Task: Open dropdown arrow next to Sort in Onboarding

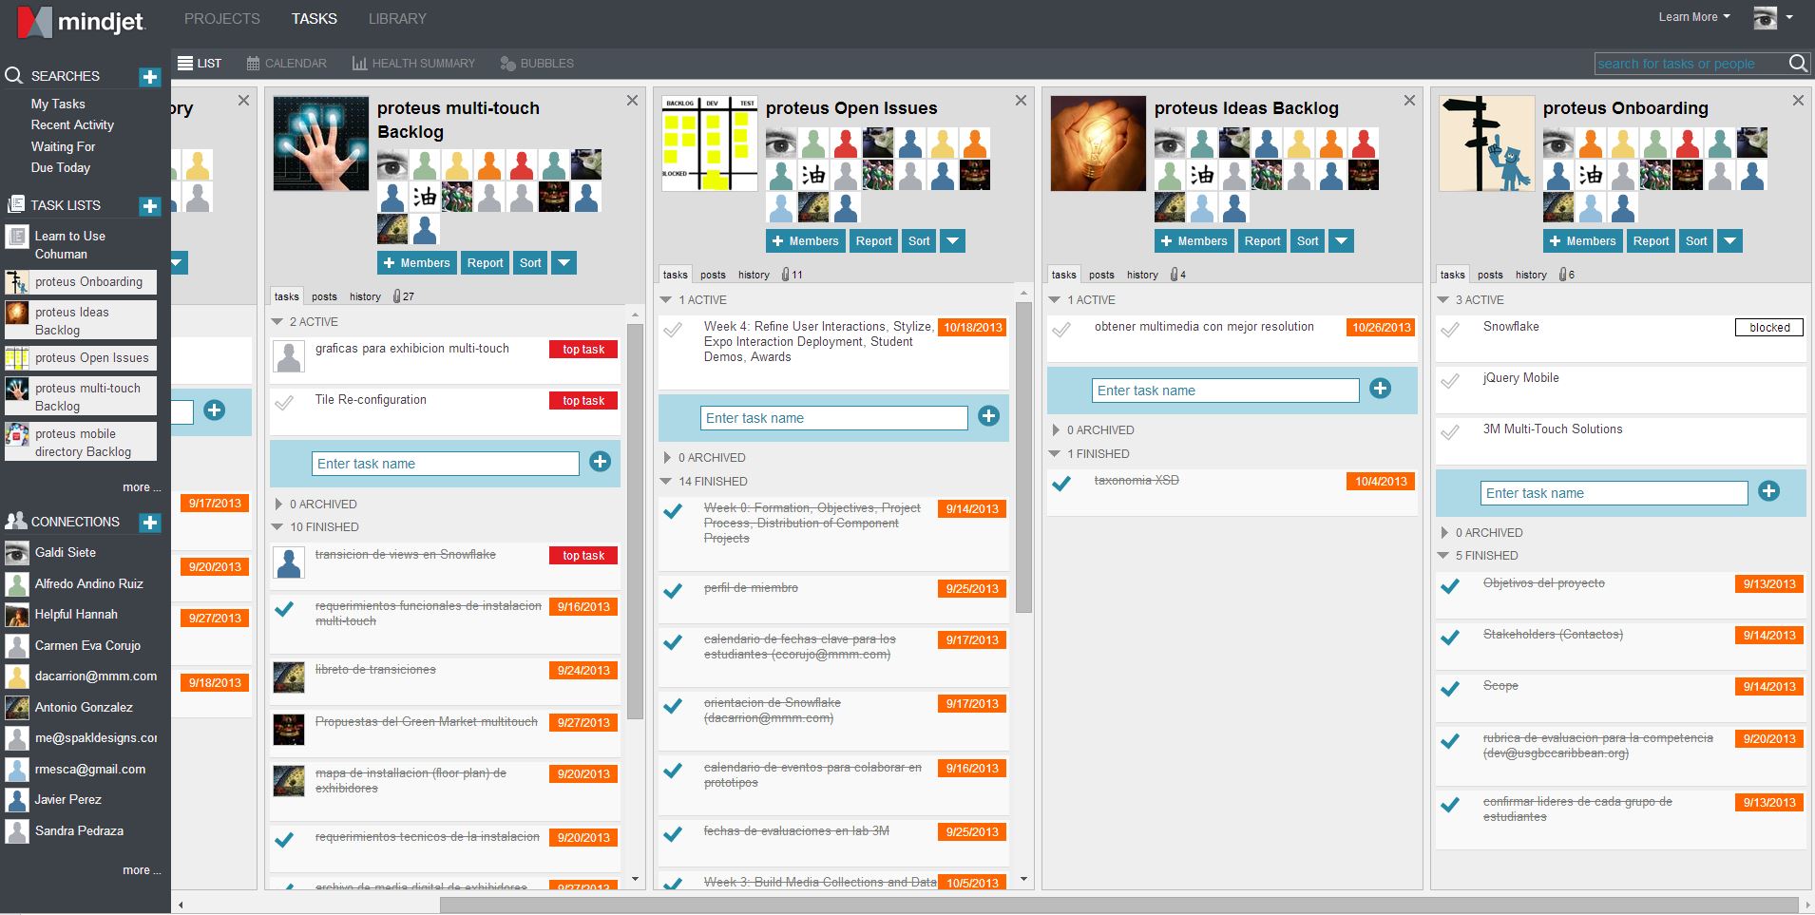Action: pos(1729,241)
